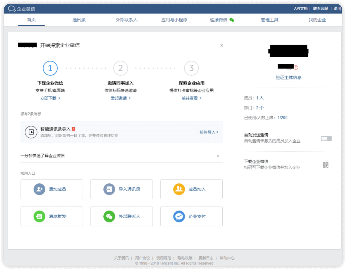Viewport: 346px width, 270px height.
Task: Click the 联系客服 link
Action: tap(321, 8)
